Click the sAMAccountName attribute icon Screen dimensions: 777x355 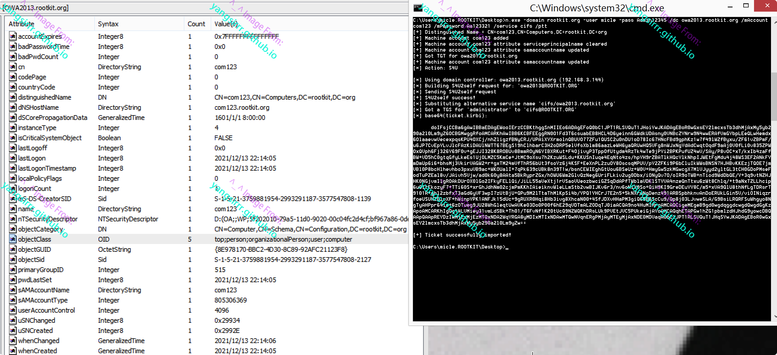click(x=13, y=290)
